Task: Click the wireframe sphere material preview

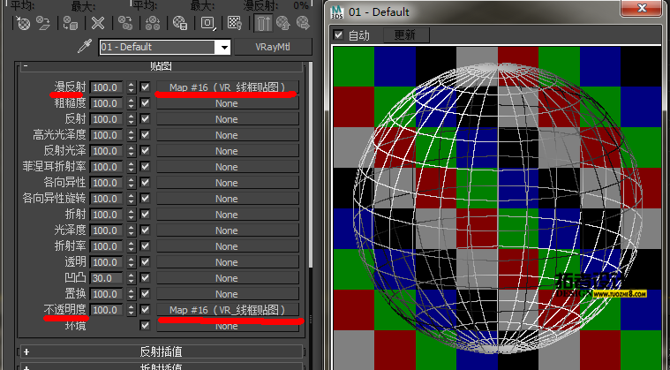Action: [x=497, y=208]
